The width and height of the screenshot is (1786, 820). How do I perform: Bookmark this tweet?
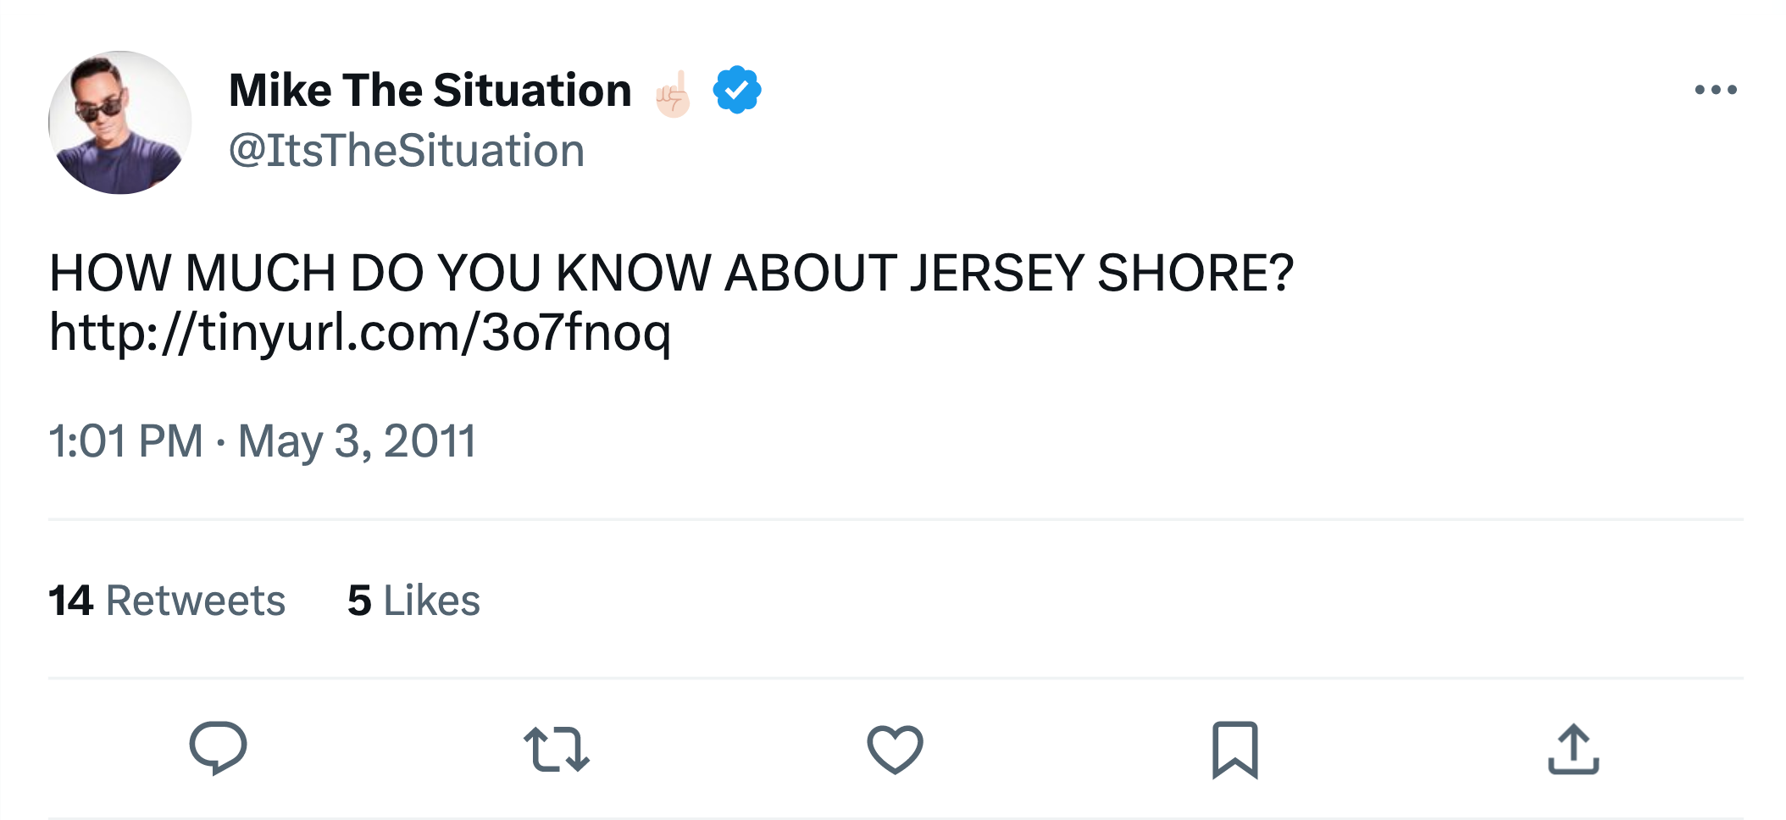(1234, 750)
